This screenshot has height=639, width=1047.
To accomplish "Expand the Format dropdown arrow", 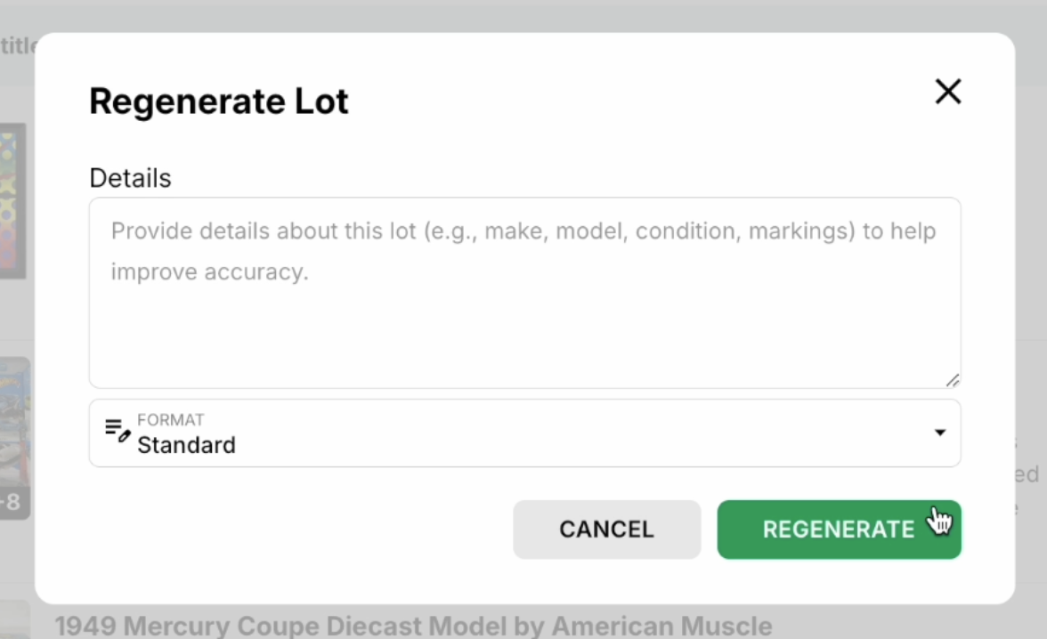I will click(x=940, y=433).
